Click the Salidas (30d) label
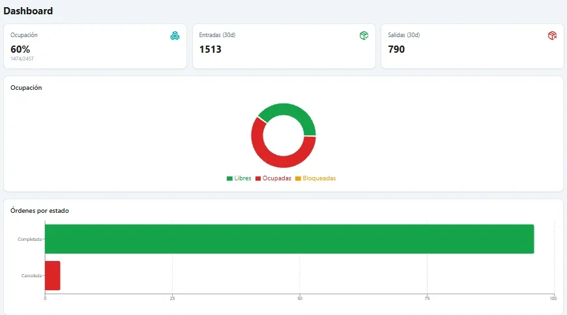 coord(404,35)
